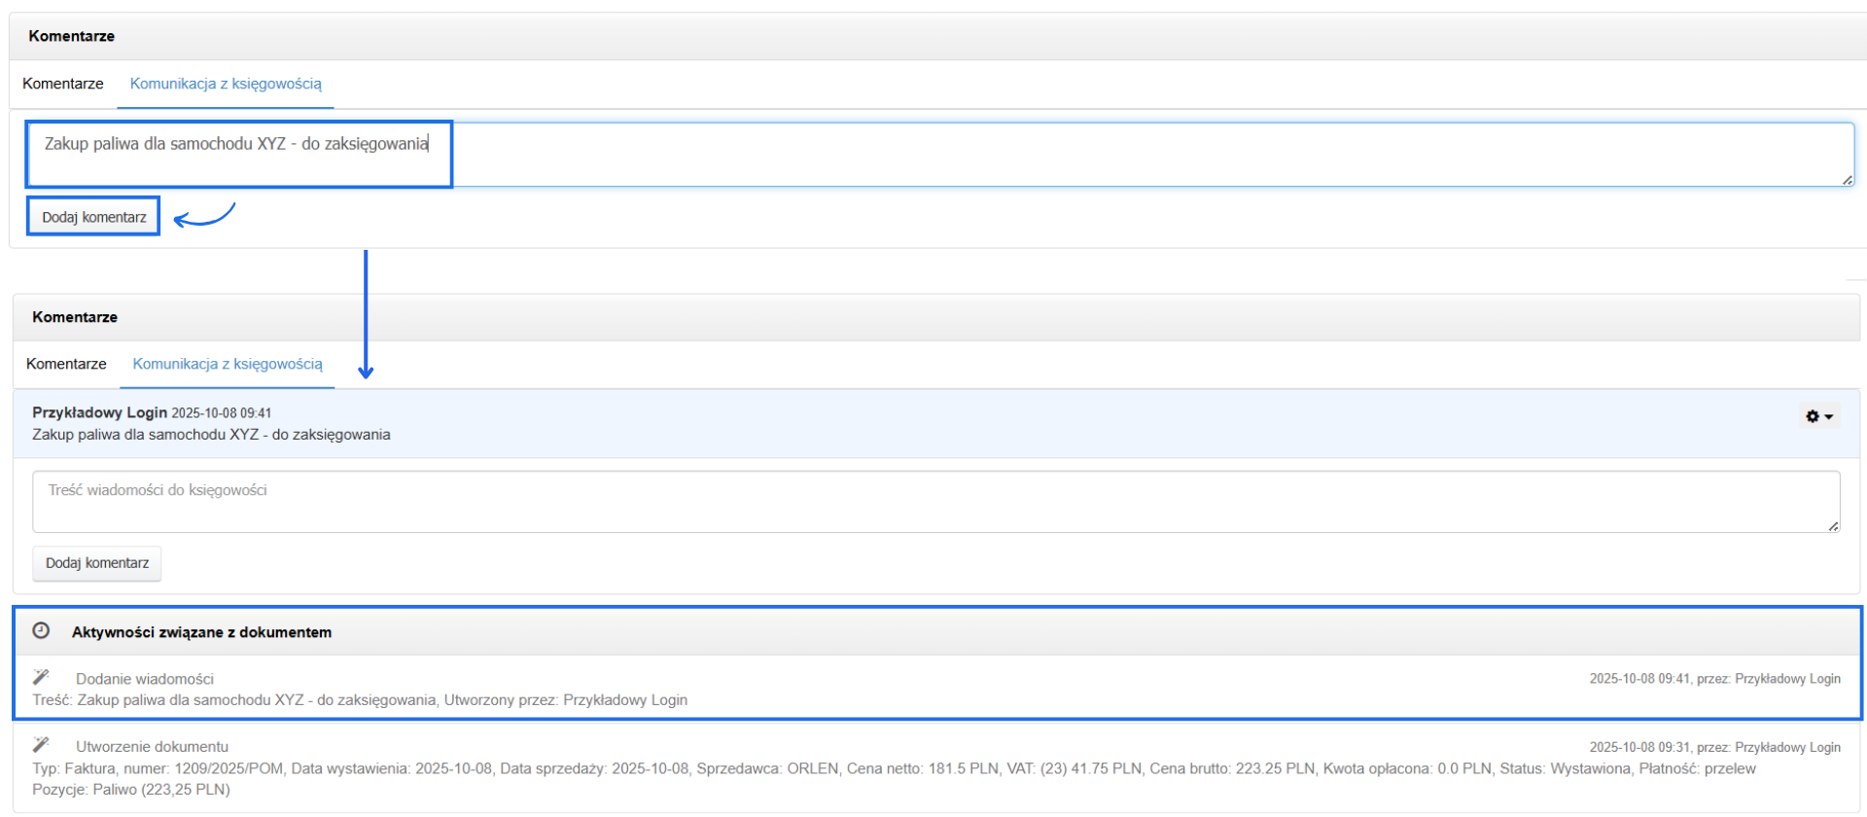Click Dodaj komentarz below the typed fuel comment
The width and height of the screenshot is (1867, 817).
point(94,217)
